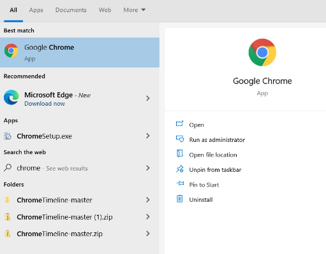Choose Uninstall for Google Chrome

pos(201,200)
